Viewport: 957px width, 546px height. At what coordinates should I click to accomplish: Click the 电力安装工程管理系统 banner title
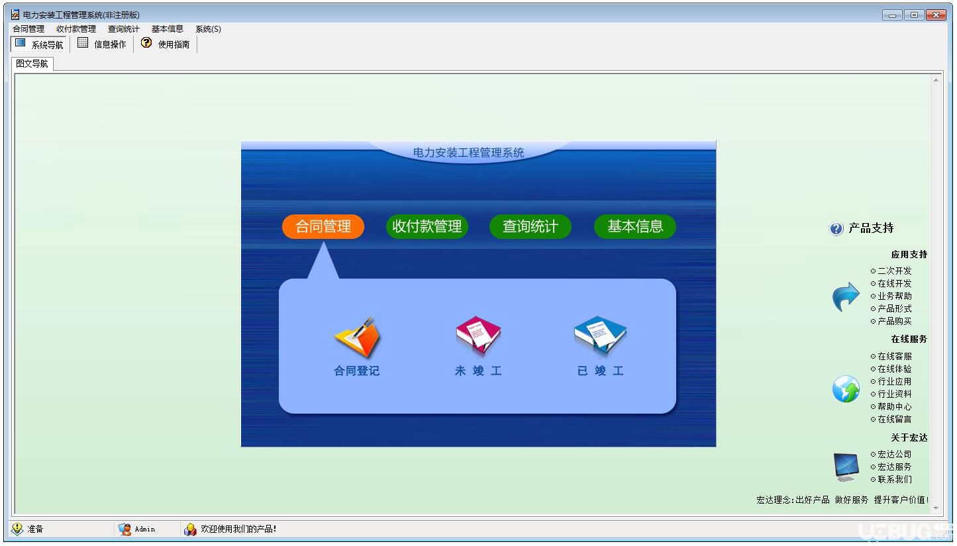[469, 152]
